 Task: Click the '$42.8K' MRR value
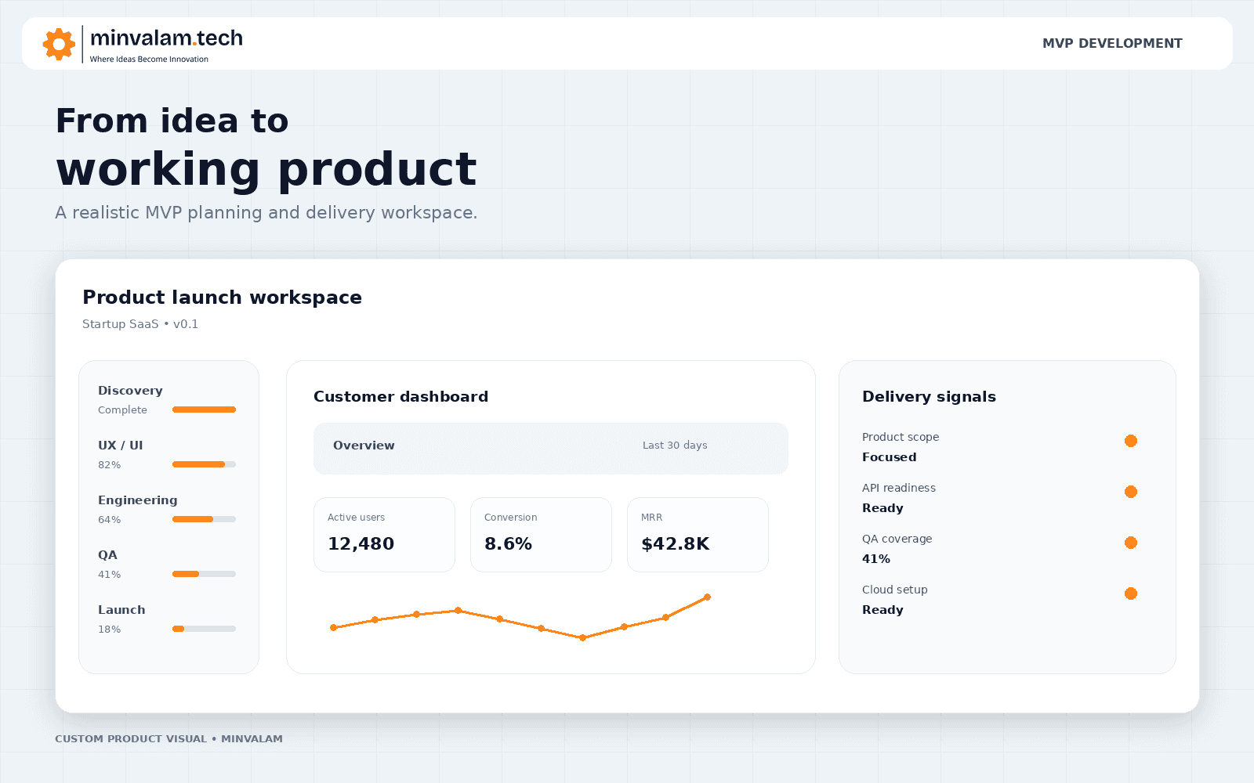(675, 544)
